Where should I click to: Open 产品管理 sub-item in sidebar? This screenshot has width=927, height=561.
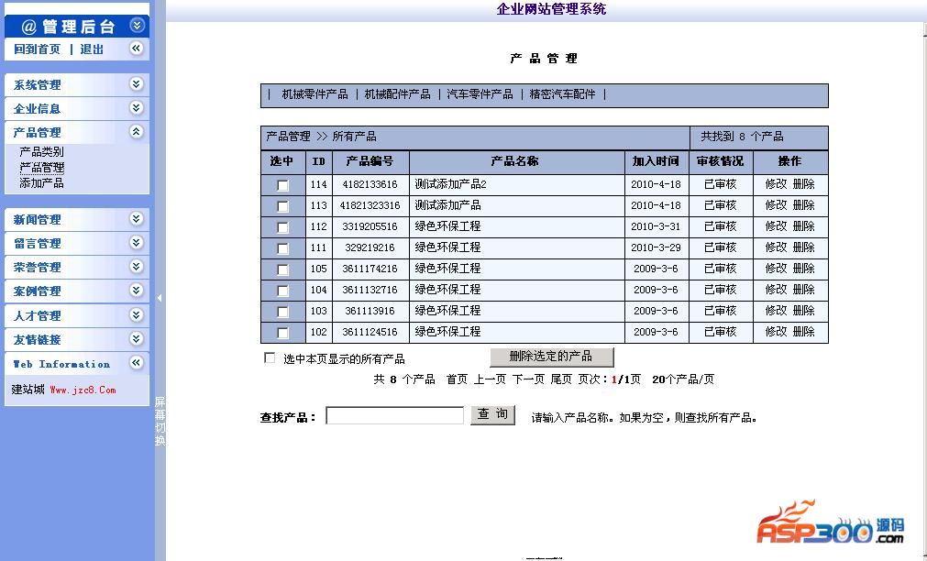click(x=41, y=168)
